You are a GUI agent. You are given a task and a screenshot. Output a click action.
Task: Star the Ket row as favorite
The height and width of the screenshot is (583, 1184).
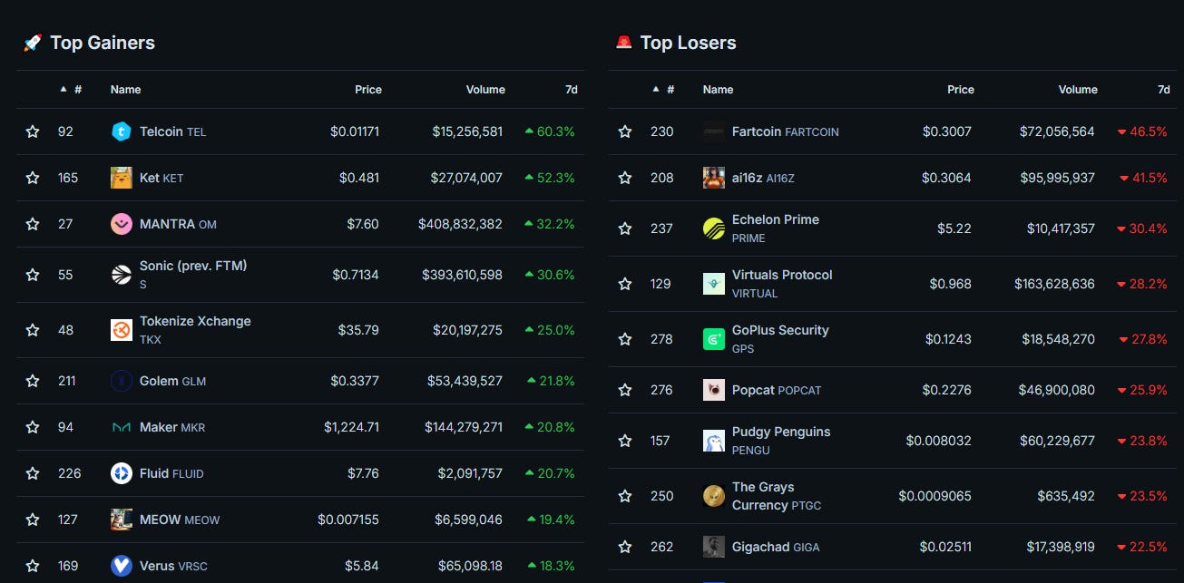point(33,178)
